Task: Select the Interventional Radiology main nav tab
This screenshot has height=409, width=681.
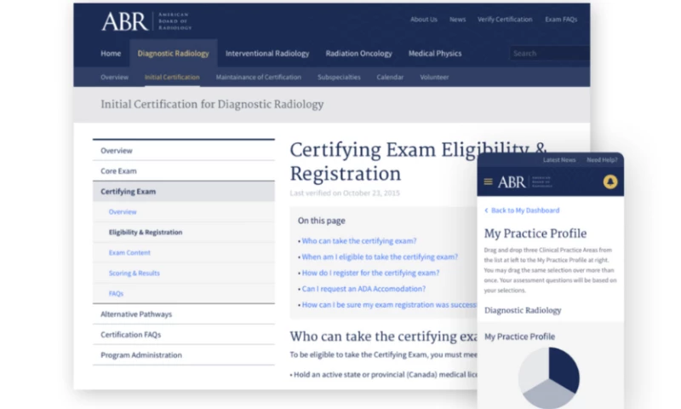Action: click(x=266, y=54)
